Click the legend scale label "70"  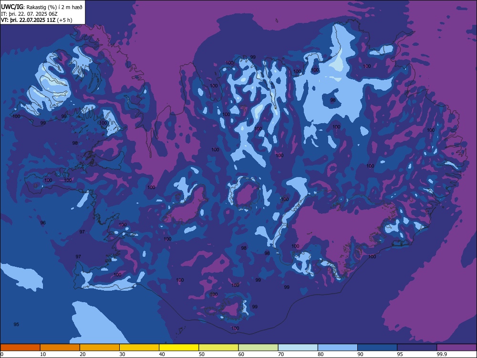click(x=281, y=354)
